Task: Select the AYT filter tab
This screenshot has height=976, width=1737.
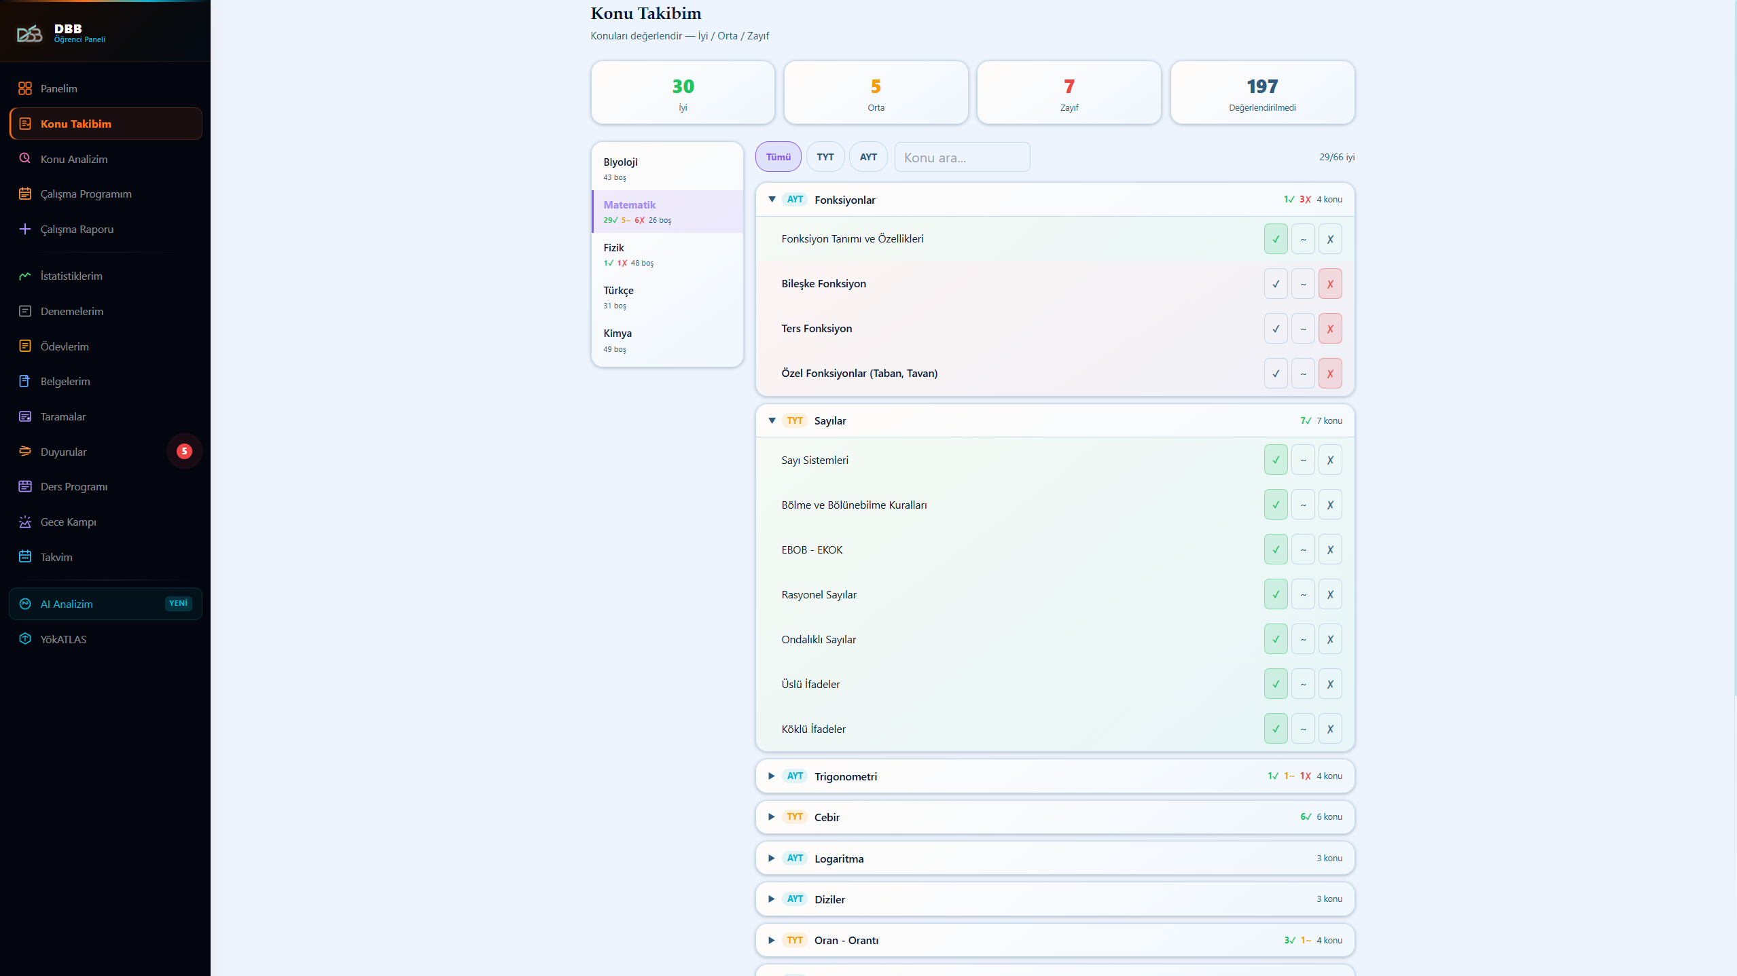Action: point(868,157)
